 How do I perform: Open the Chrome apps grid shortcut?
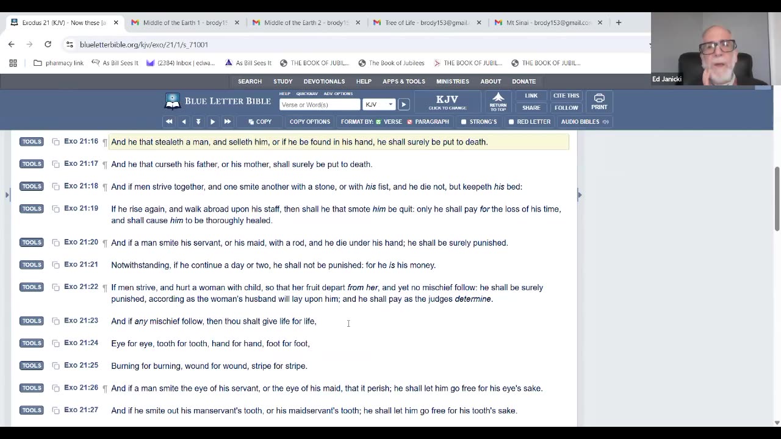tap(13, 63)
